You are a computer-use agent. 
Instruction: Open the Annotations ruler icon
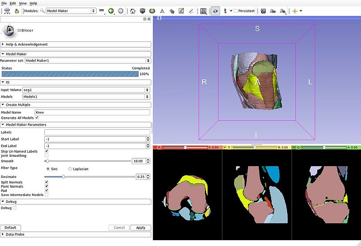[191, 11]
